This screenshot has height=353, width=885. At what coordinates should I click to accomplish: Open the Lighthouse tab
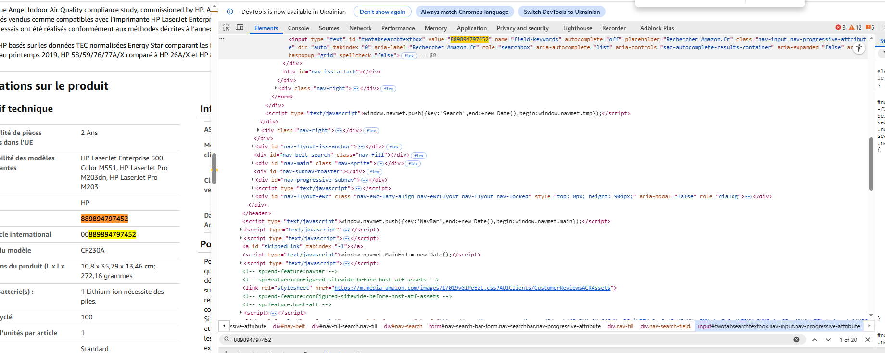(578, 28)
